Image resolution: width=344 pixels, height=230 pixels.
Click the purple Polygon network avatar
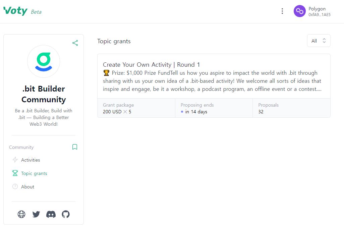pyautogui.click(x=299, y=11)
